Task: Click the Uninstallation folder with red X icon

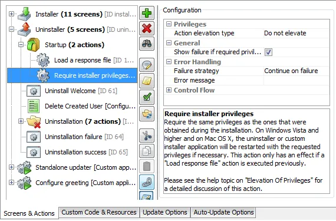Action: coord(34,121)
